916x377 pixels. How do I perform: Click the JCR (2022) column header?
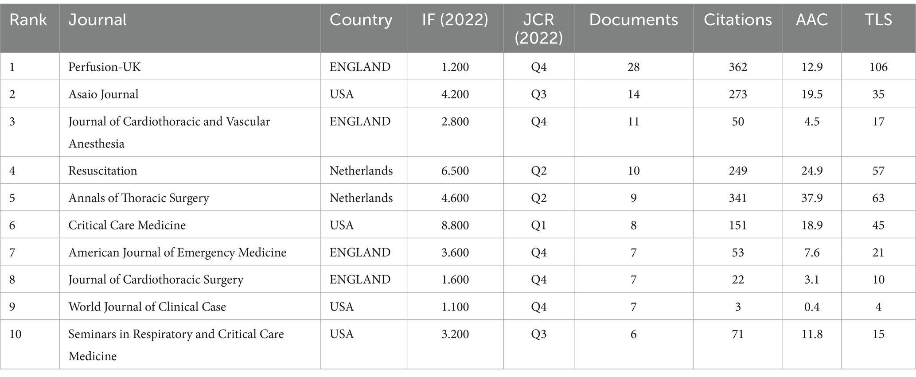(x=538, y=29)
